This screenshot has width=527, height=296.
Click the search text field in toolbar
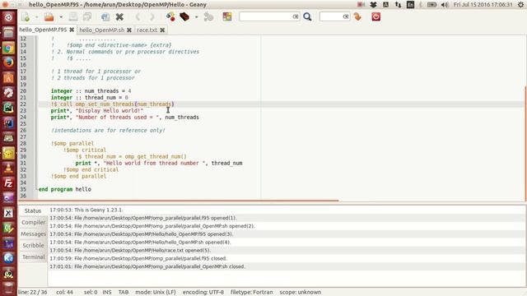coord(269,16)
